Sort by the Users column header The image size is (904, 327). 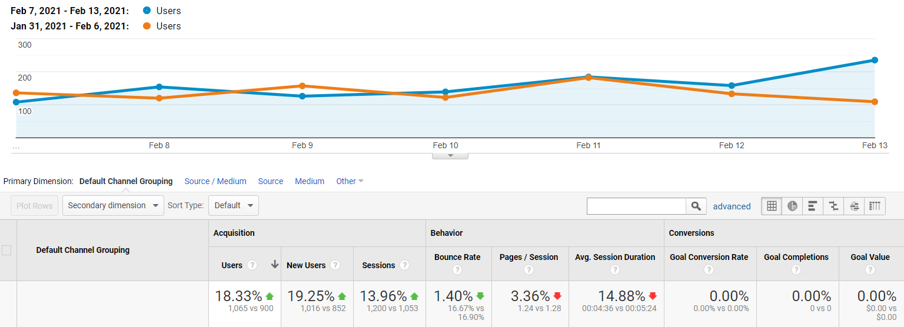(x=232, y=265)
